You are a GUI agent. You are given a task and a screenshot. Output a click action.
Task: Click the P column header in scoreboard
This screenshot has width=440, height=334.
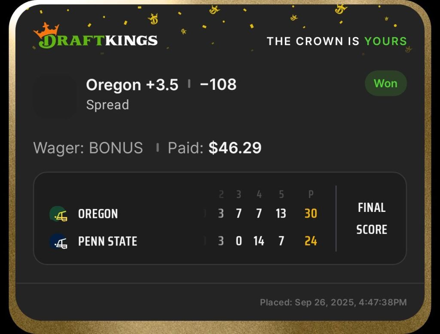311,195
